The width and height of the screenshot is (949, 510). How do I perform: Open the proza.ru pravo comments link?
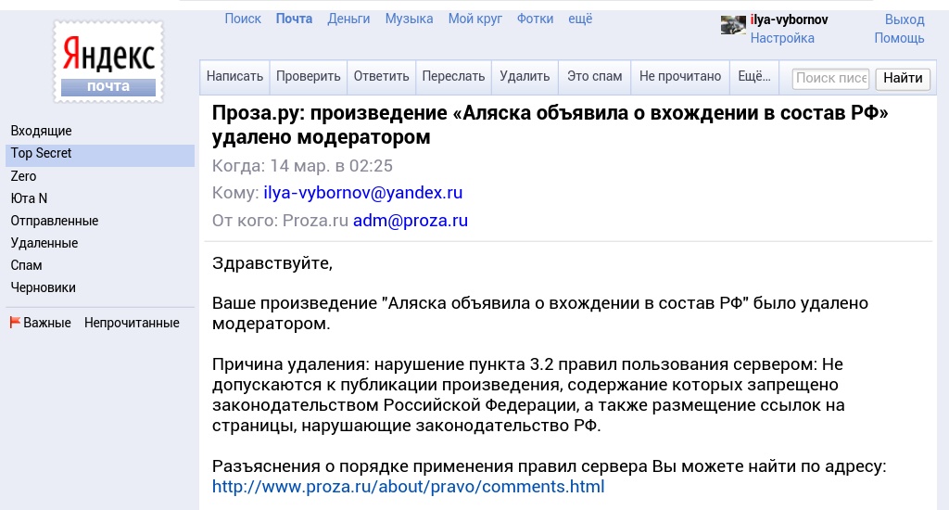coord(409,487)
